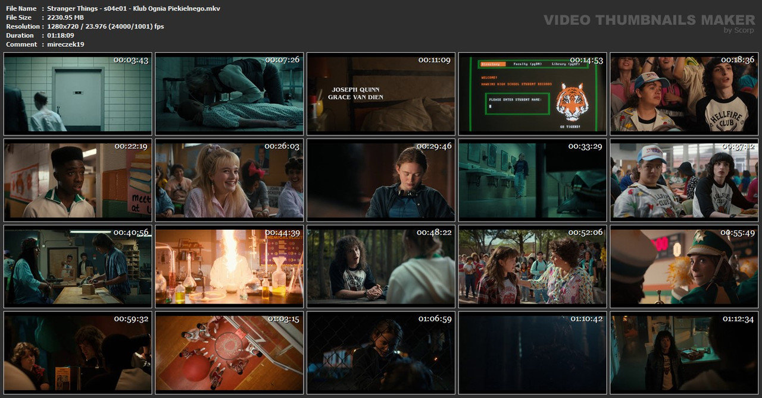The image size is (762, 398).
Task: Click the 'Duration' label
Action: coord(20,35)
